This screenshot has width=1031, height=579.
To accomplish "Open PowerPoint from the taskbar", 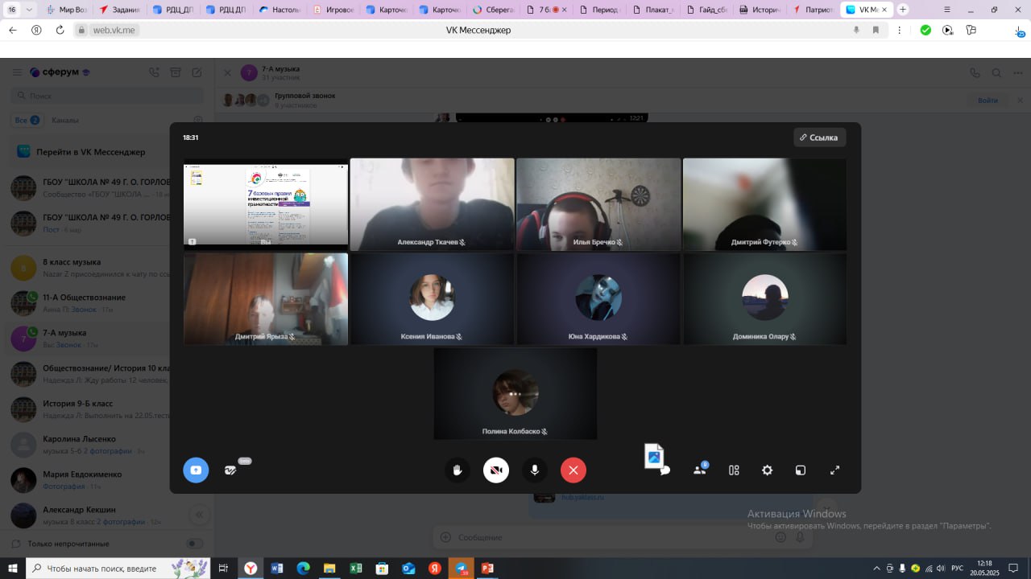I will tap(487, 568).
